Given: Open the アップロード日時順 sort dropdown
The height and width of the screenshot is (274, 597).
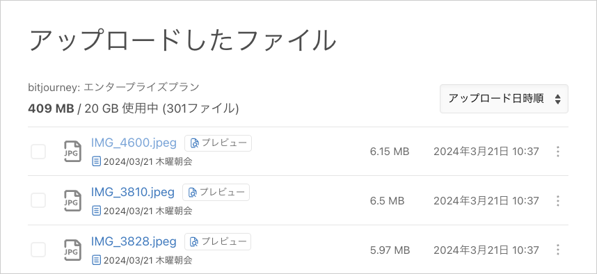Looking at the screenshot, I should pyautogui.click(x=504, y=99).
